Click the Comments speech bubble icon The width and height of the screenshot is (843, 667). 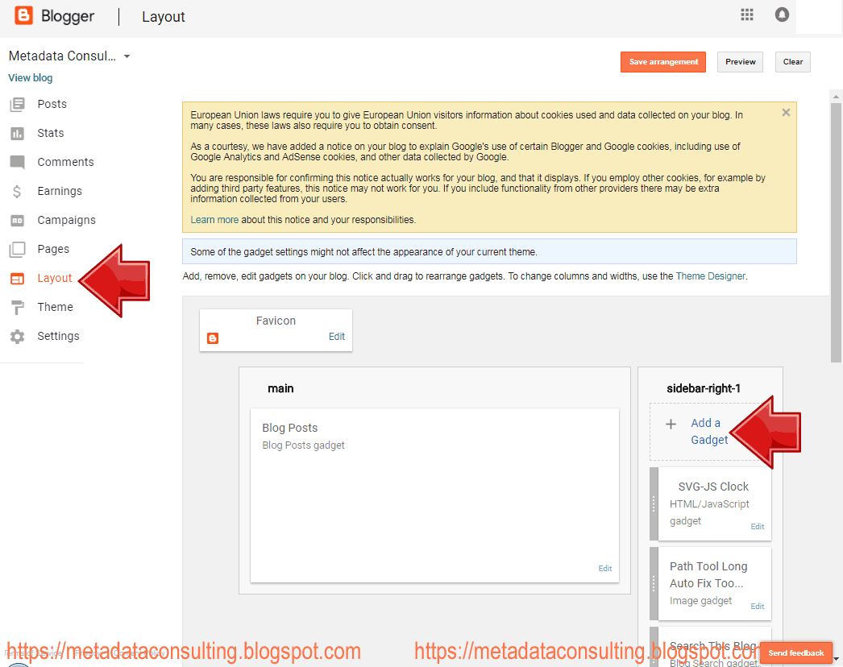point(17,162)
